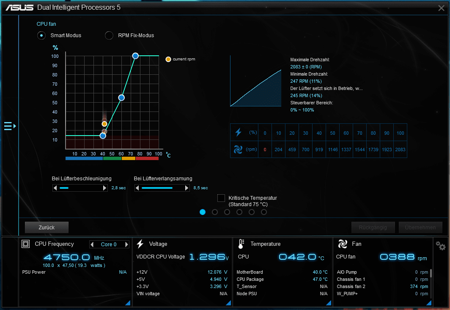Screen dimensions: 450x310
Task: Enable the Kritische Temperatur checkbox
Action: (221, 198)
